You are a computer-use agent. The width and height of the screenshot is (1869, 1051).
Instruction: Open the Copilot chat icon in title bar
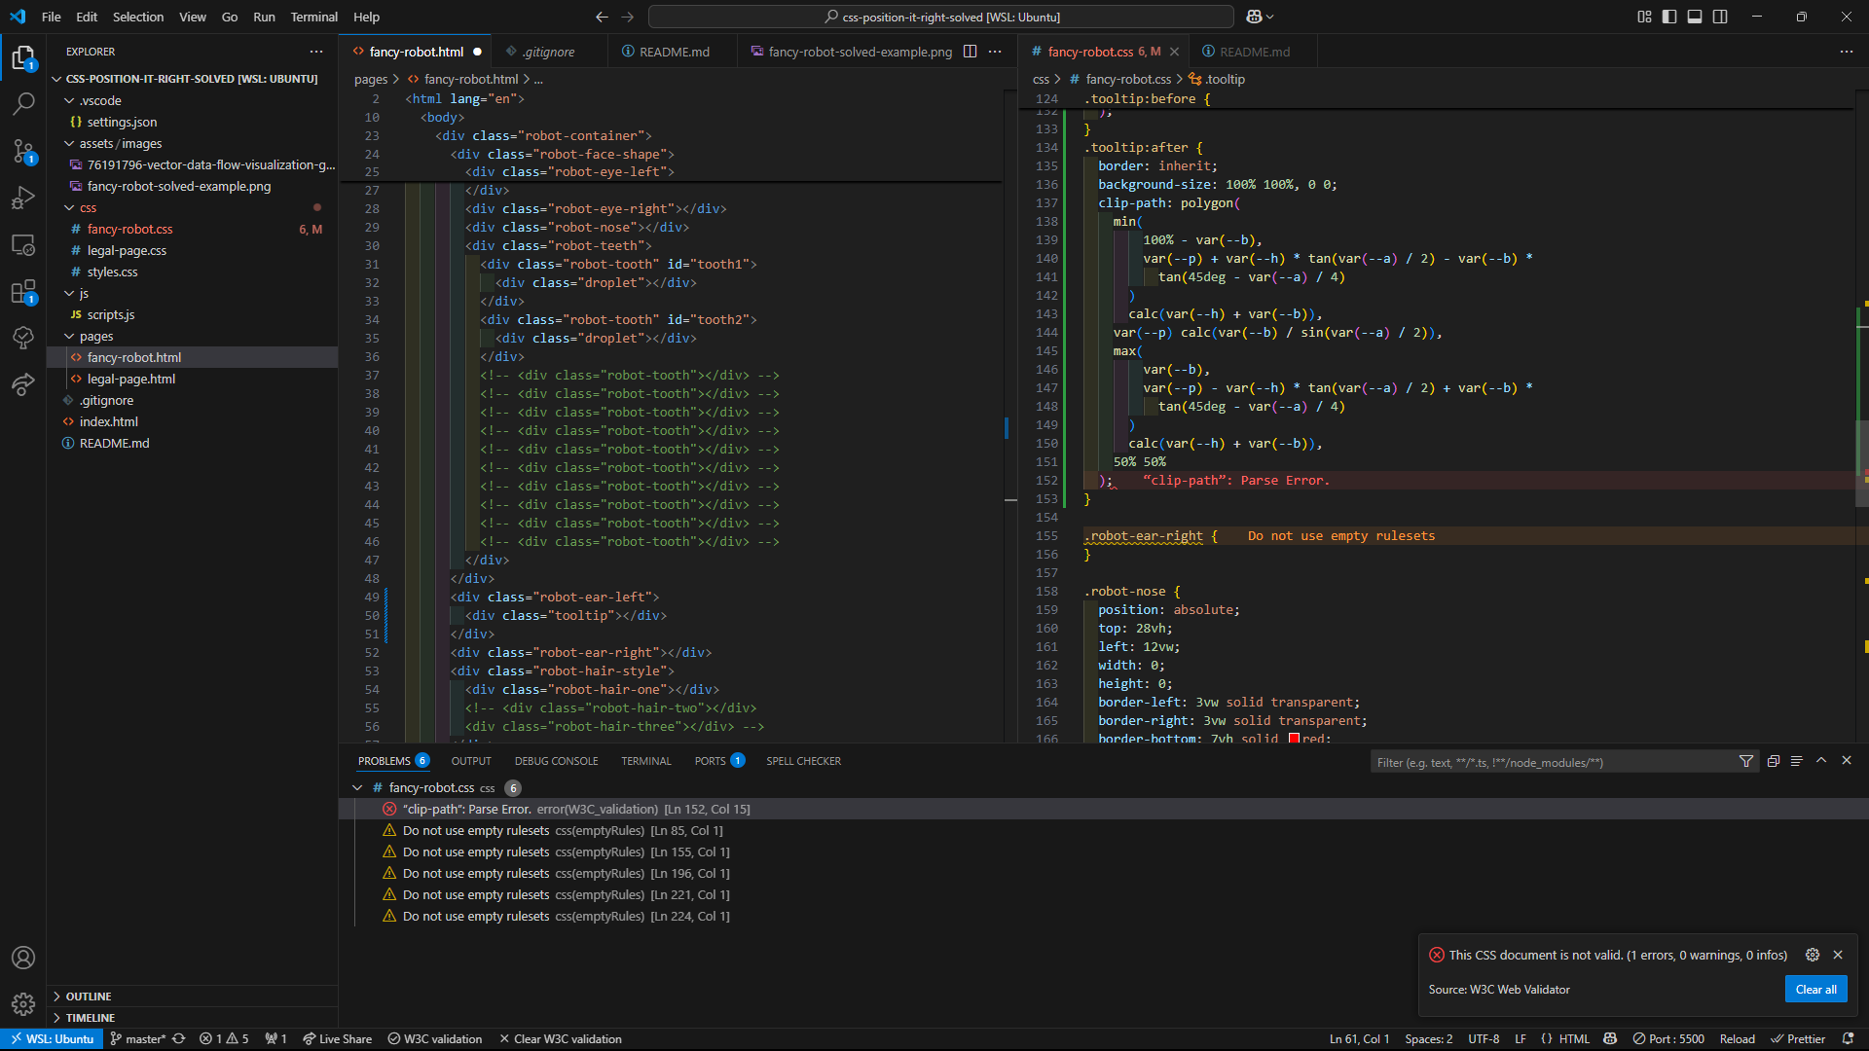pyautogui.click(x=1255, y=17)
